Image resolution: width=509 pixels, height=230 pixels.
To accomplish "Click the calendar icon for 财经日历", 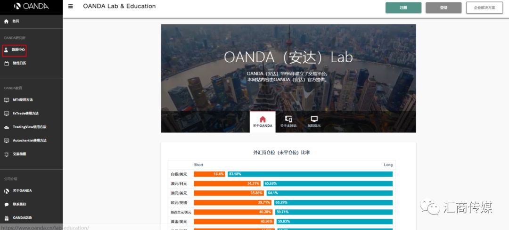I will (7, 63).
